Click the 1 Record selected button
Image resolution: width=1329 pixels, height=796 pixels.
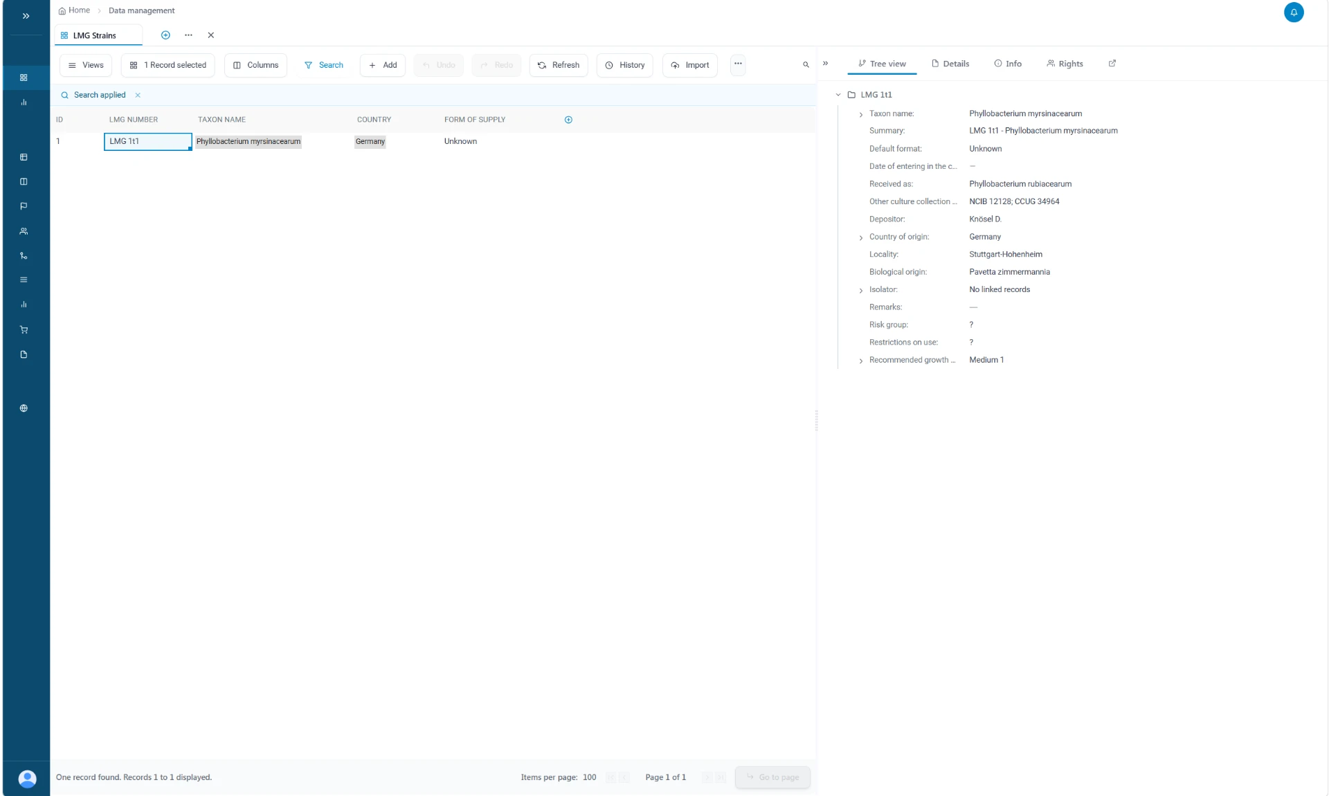168,65
